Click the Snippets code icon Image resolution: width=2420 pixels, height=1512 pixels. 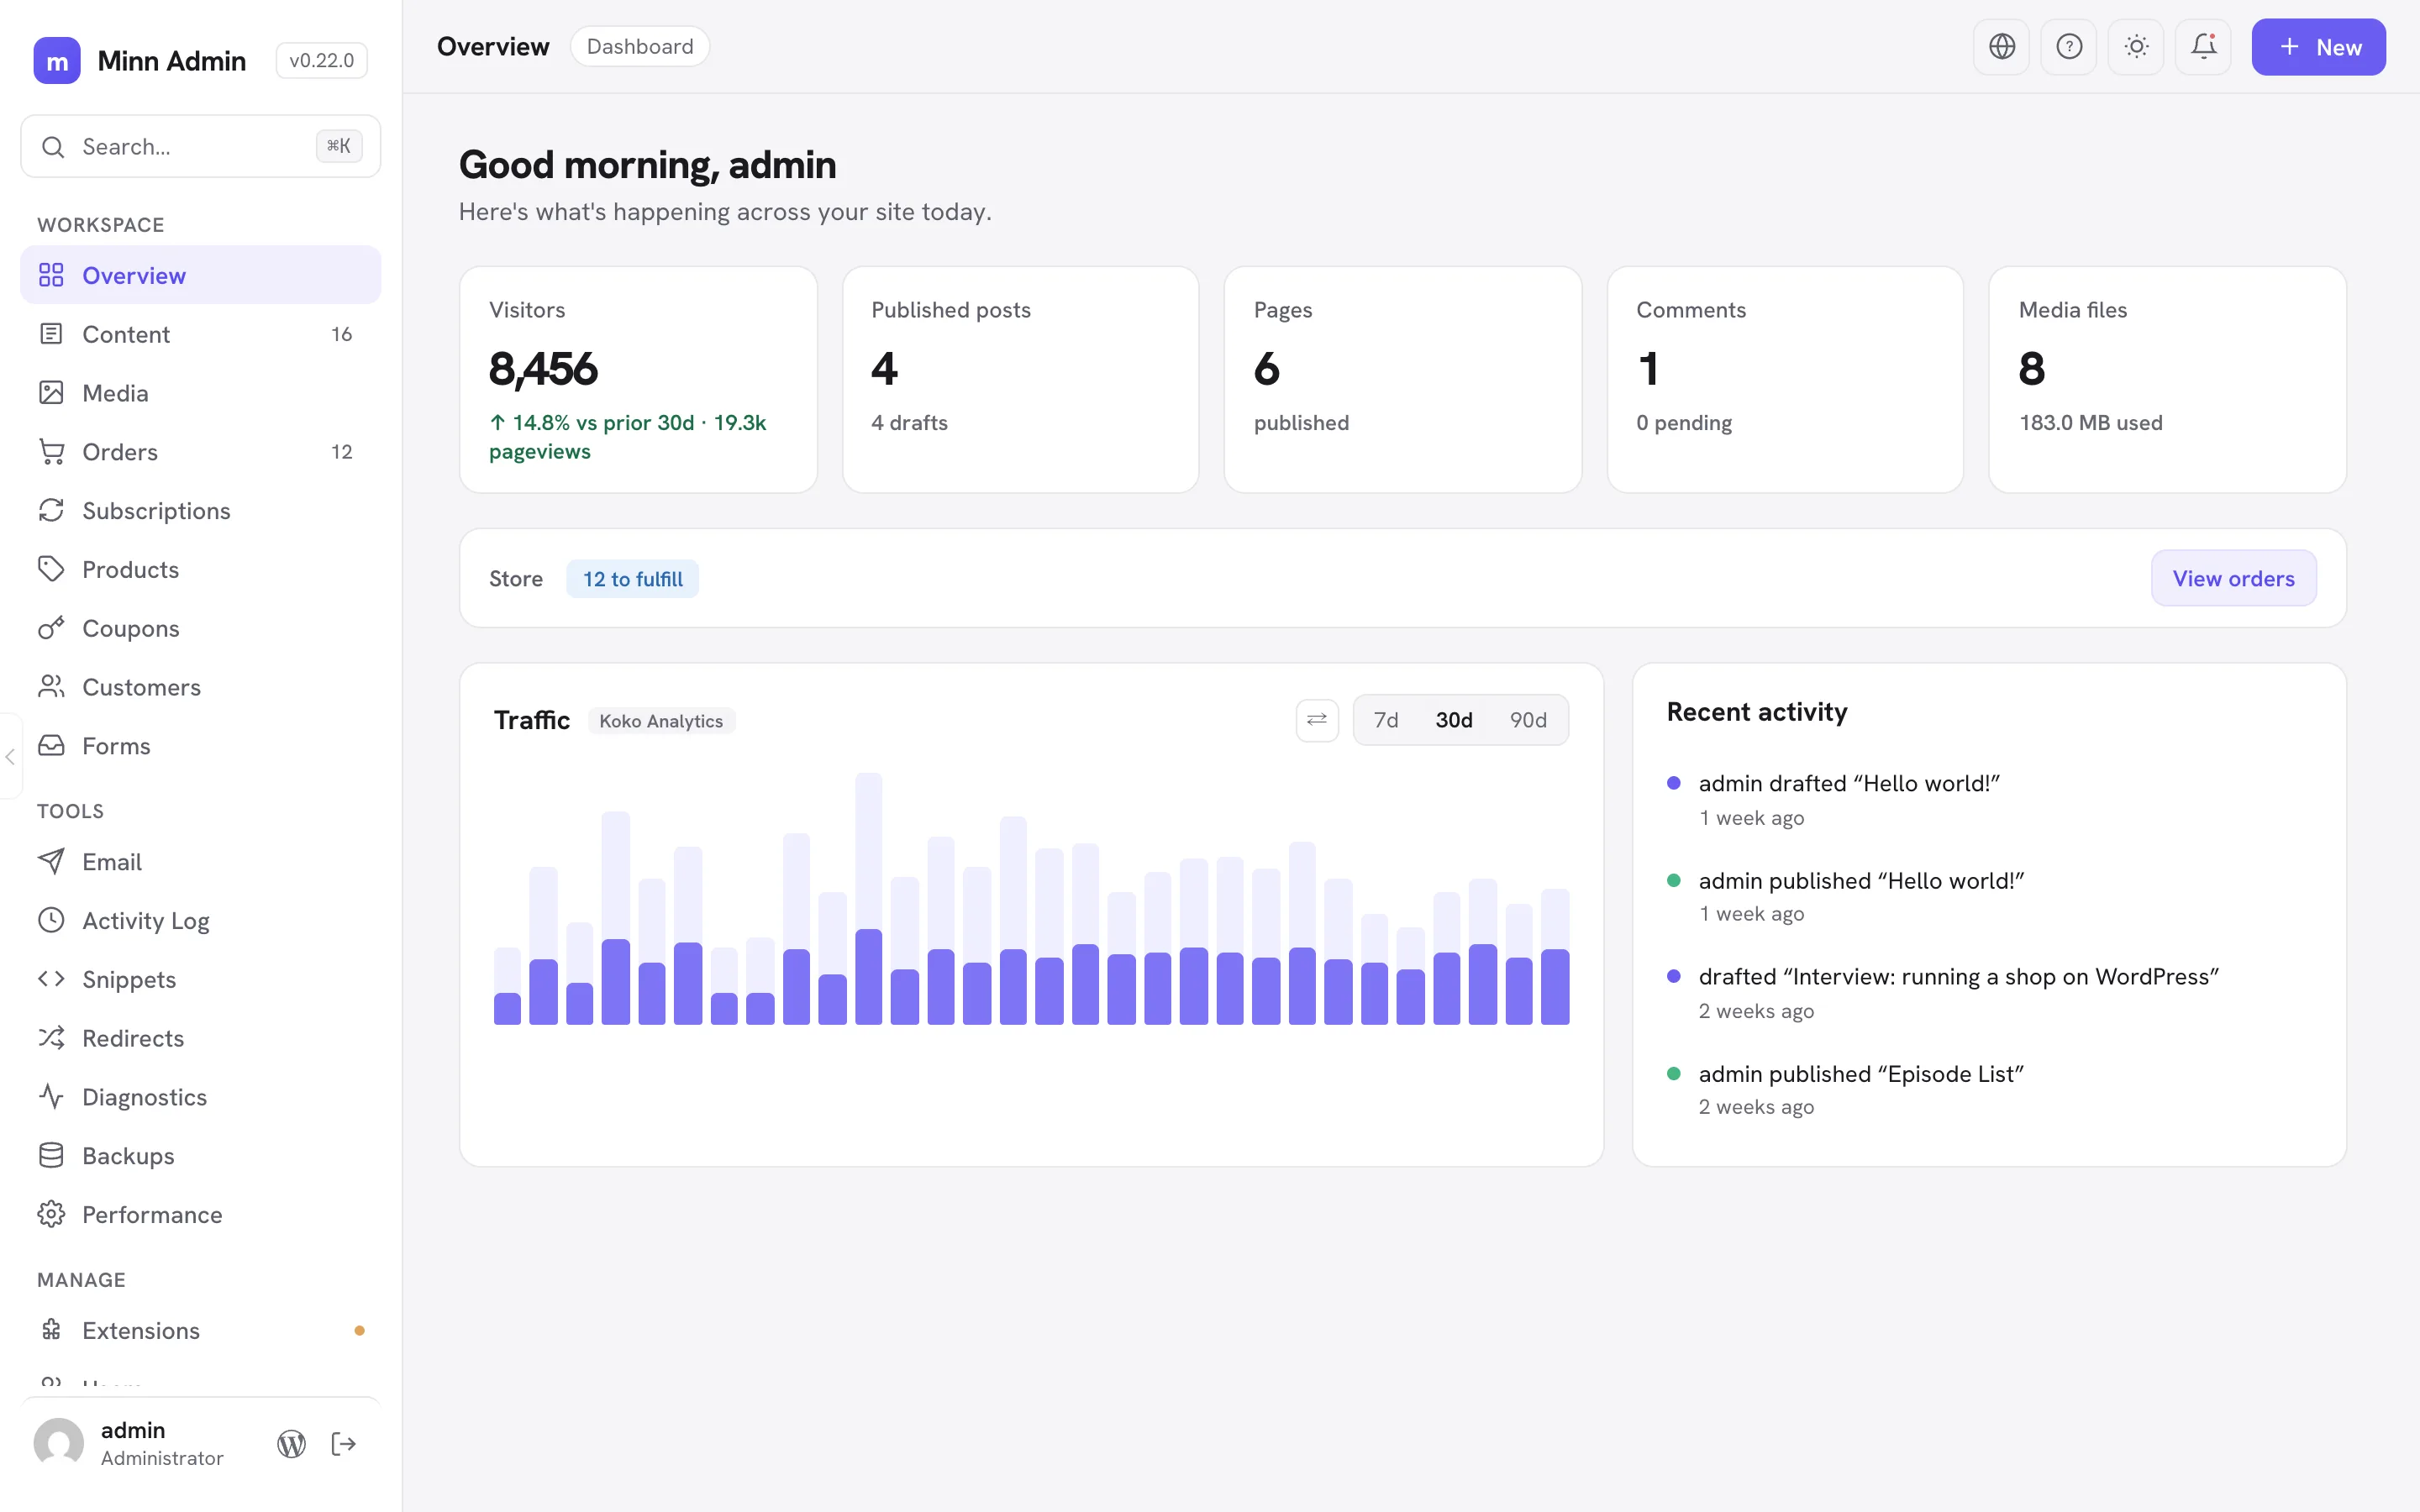tap(51, 980)
